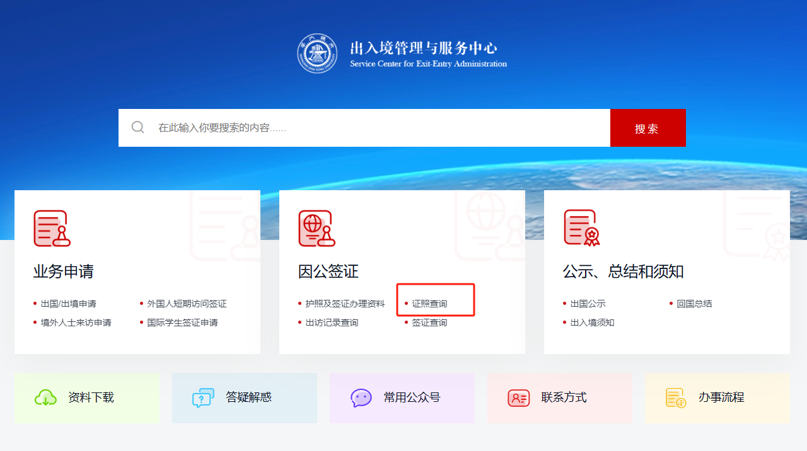Click the university logo emblem

click(317, 54)
